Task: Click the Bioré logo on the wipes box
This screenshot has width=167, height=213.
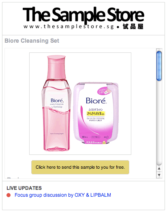Action: [x=96, y=101]
